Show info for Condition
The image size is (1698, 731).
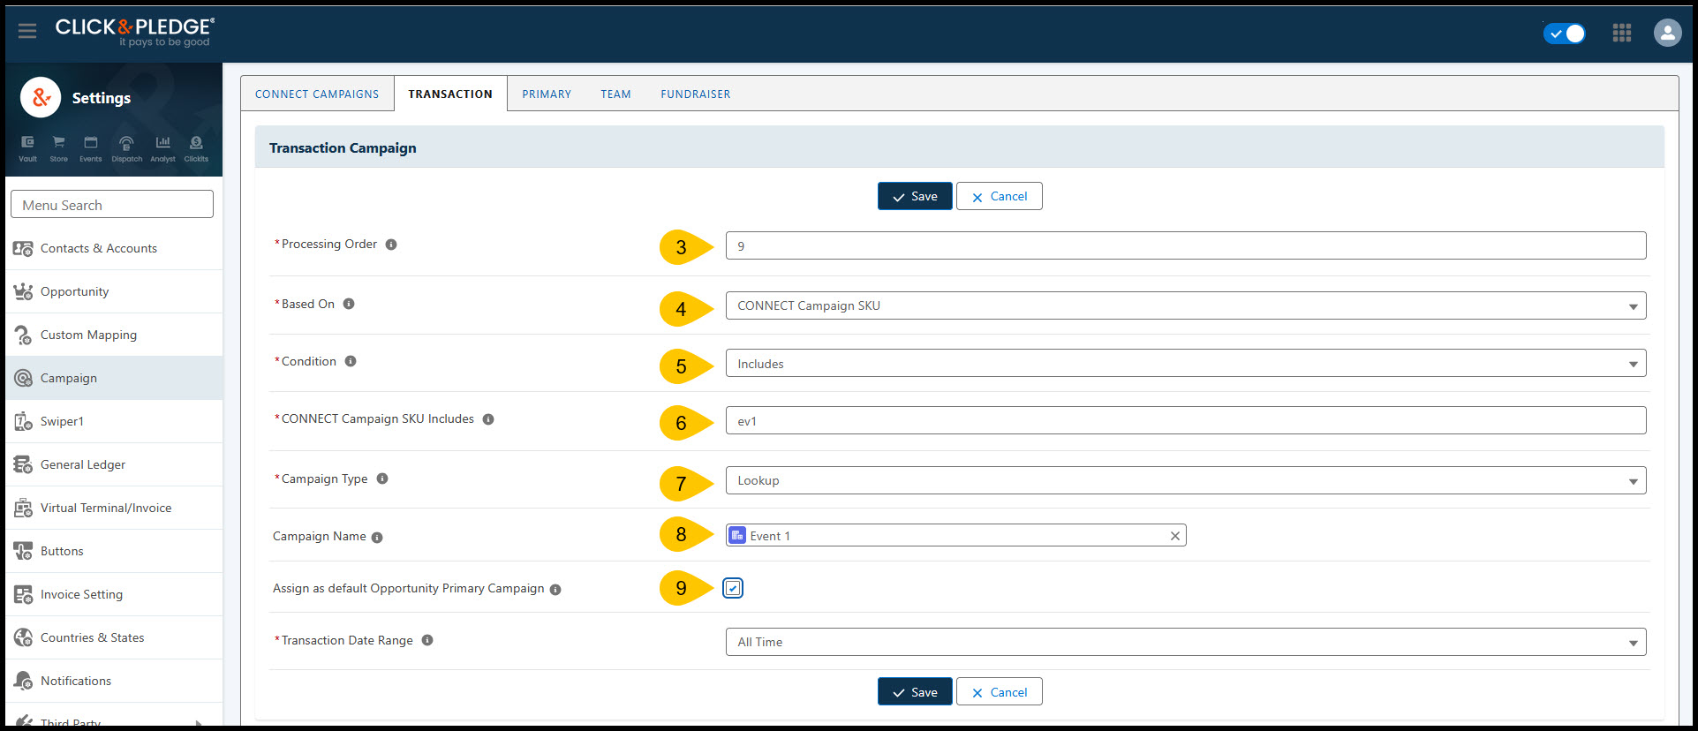351,361
